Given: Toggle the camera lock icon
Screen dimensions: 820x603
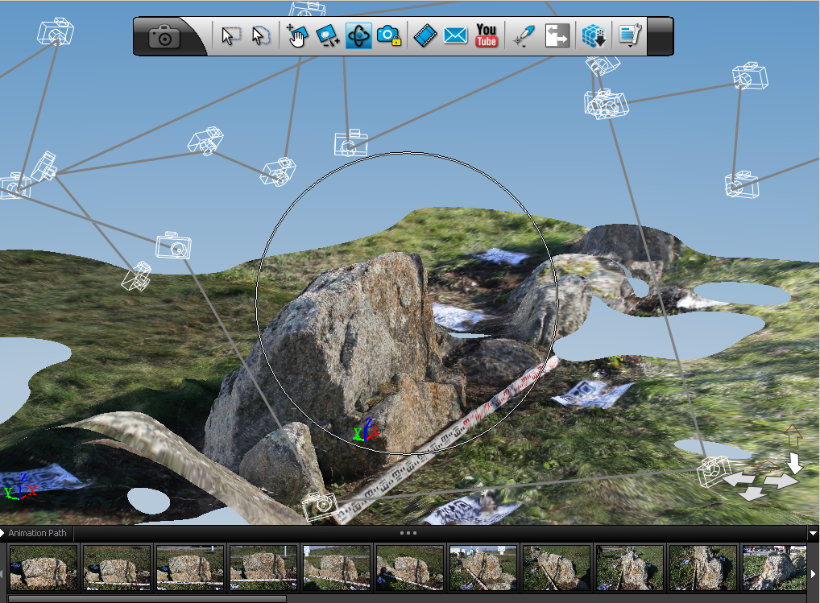Looking at the screenshot, I should point(389,36).
